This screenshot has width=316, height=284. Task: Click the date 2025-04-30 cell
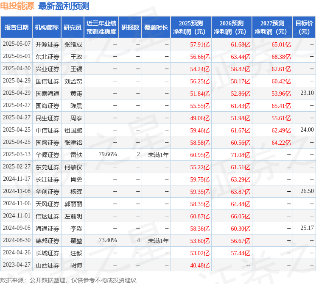17,69
